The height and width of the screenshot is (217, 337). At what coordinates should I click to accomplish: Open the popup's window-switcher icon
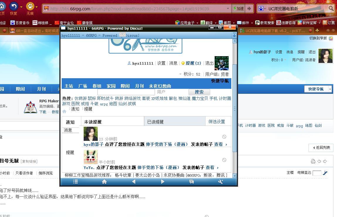pyautogui.click(x=191, y=182)
